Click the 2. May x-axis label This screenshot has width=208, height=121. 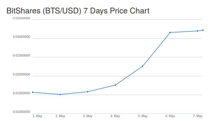pos(60,116)
